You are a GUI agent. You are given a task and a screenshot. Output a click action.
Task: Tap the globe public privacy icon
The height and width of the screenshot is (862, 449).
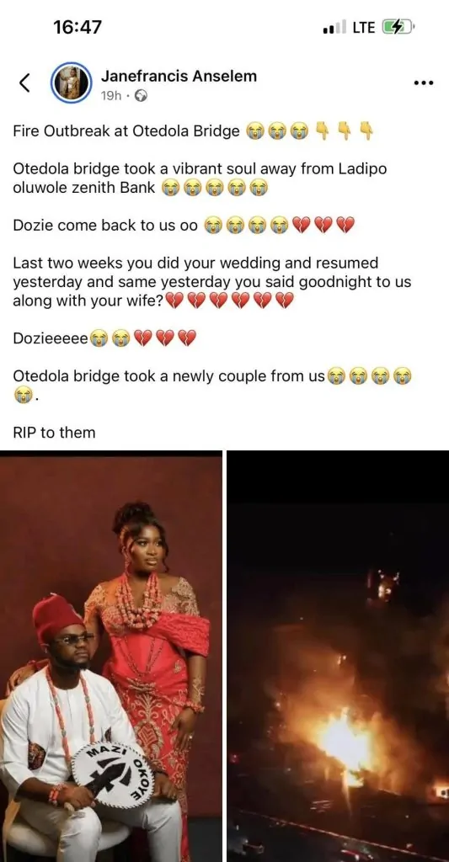[142, 96]
